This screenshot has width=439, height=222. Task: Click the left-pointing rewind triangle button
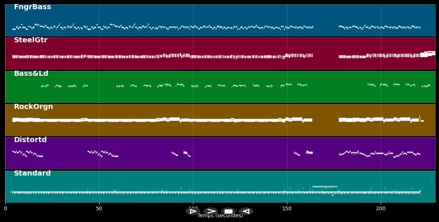pos(246,211)
